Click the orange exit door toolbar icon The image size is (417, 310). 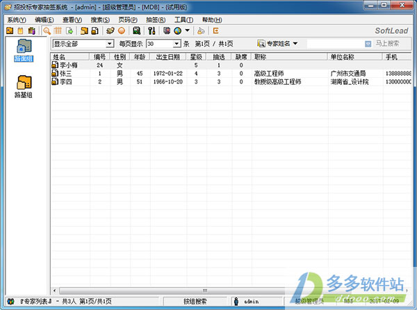coord(215,31)
